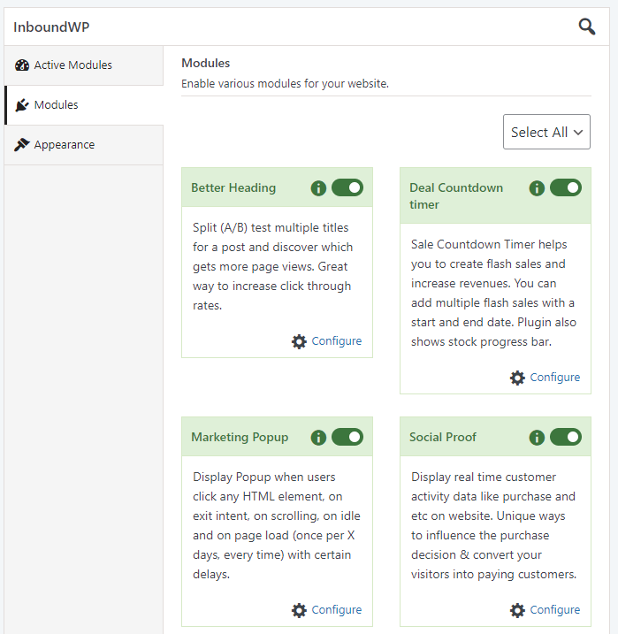Open the search magnifier icon
Image resolution: width=618 pixels, height=634 pixels.
pyautogui.click(x=586, y=27)
